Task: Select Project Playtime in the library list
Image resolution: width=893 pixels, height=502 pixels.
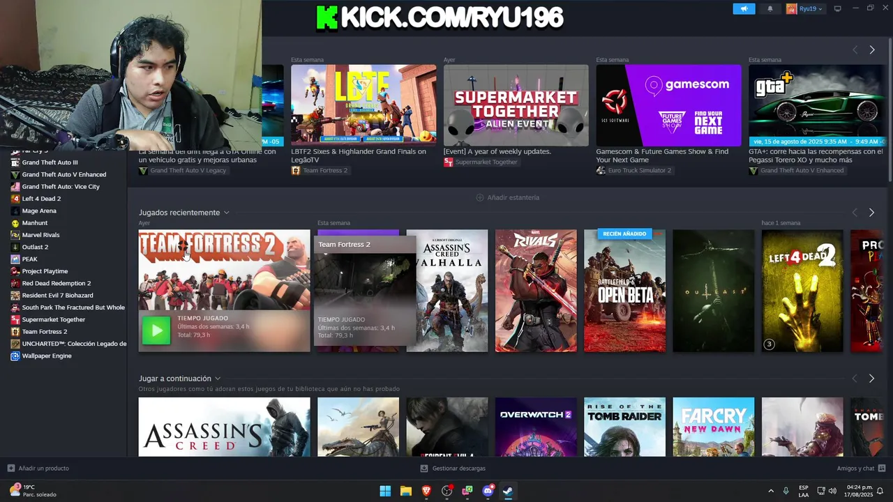Action: 45,271
